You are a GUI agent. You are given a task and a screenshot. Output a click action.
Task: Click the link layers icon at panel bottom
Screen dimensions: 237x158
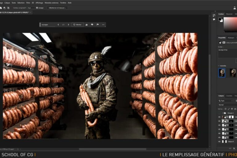pyautogui.click(x=230, y=149)
